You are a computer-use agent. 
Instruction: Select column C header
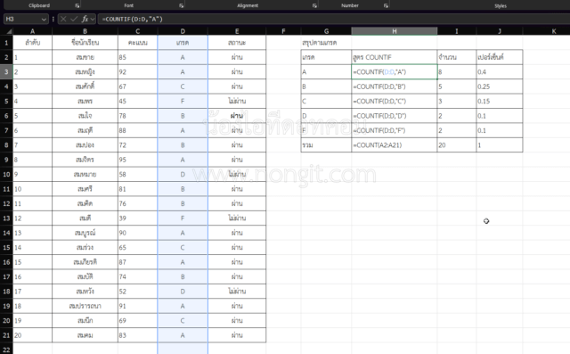[x=137, y=31]
